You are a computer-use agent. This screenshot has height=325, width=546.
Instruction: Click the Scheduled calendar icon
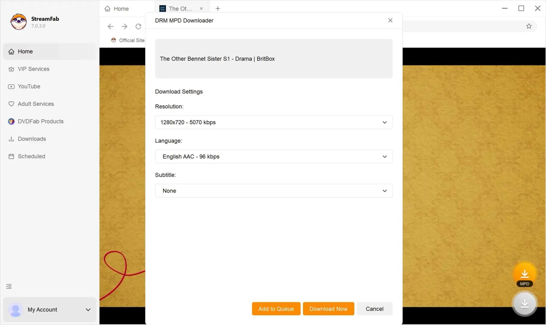11,156
